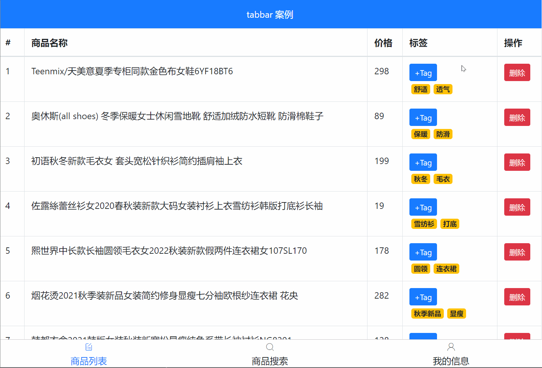Select the 商品列表 tab

[89, 361]
